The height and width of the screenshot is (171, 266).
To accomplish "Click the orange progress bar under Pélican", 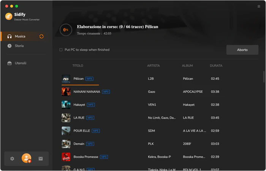I will pyautogui.click(x=80, y=85).
